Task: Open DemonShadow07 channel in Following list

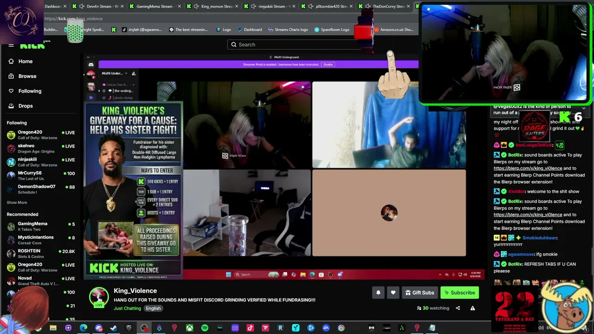Action: pyautogui.click(x=41, y=189)
